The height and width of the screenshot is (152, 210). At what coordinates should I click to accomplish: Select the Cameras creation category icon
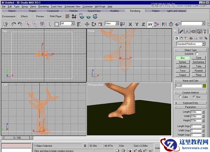(x=191, y=38)
